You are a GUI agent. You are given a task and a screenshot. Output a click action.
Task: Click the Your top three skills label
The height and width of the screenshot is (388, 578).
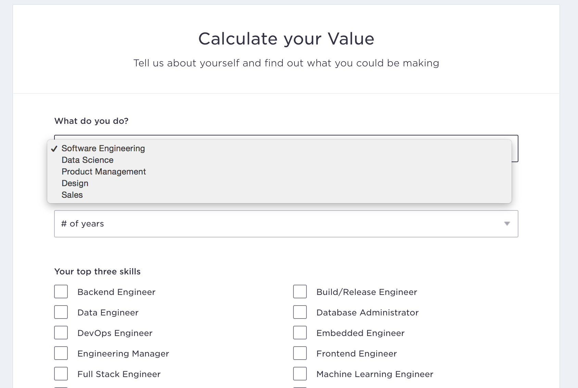pyautogui.click(x=97, y=271)
